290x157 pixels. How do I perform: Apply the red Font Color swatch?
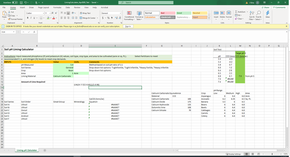tap(54, 18)
